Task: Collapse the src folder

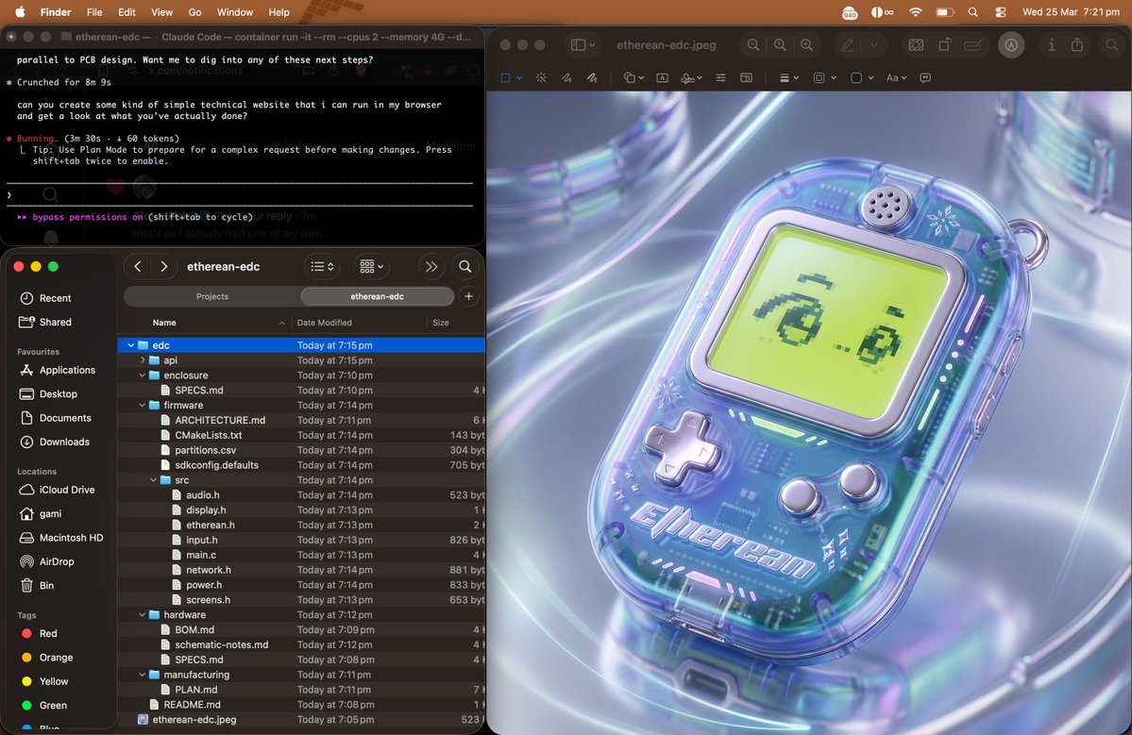Action: pos(153,479)
